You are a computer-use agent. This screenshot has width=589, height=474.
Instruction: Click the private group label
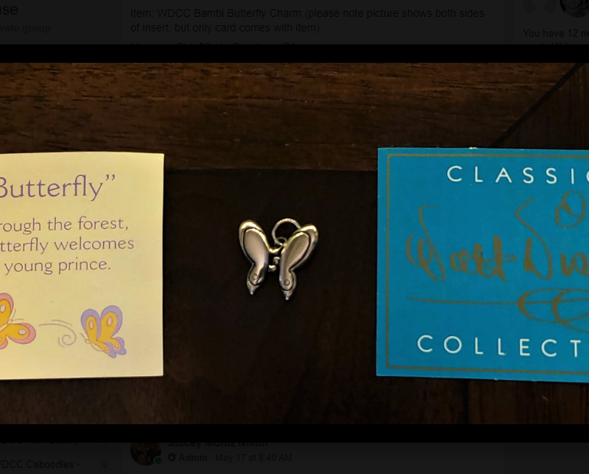(25, 28)
